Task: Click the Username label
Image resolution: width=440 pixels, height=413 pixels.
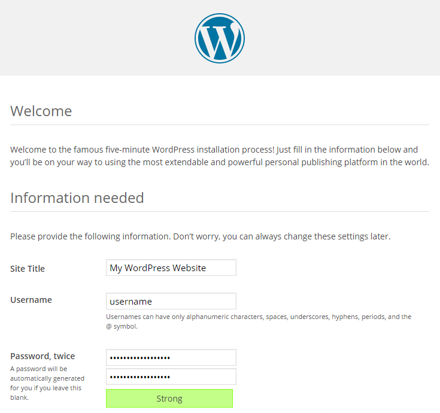Action: tap(31, 300)
